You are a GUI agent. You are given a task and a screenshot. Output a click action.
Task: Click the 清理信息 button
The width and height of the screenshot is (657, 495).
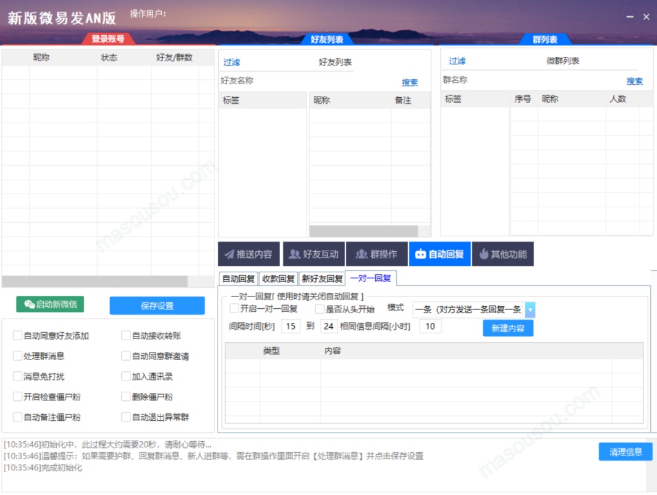(x=625, y=452)
